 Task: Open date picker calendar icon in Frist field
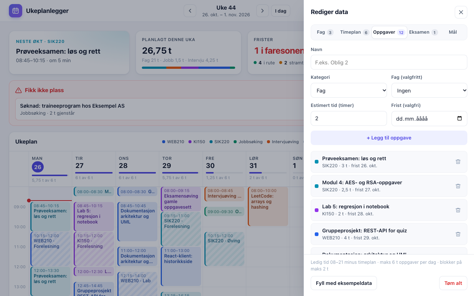coord(460,118)
